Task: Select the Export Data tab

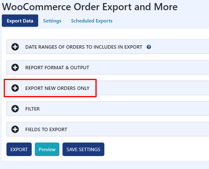Action: pos(20,21)
